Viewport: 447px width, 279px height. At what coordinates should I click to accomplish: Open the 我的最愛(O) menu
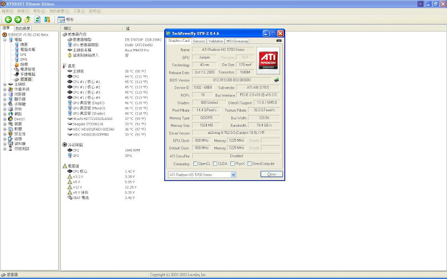59,11
